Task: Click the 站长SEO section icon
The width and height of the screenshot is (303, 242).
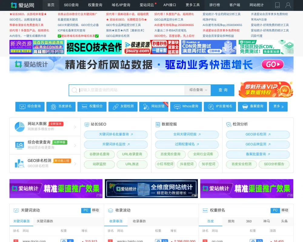Action: pos(87,124)
